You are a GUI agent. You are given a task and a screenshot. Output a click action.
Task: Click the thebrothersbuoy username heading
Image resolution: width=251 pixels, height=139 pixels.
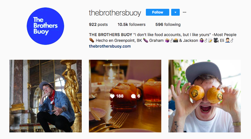click(x=115, y=13)
